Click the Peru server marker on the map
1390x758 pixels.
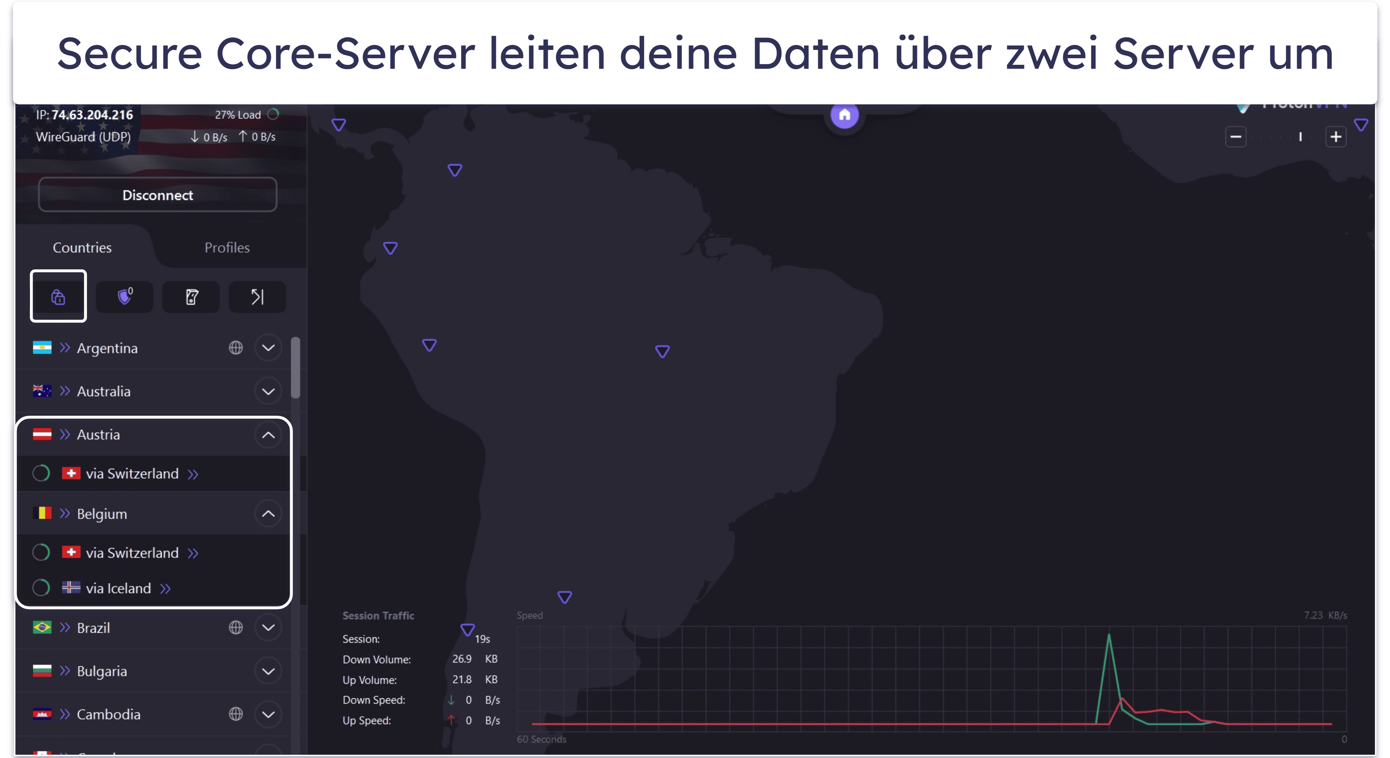429,345
